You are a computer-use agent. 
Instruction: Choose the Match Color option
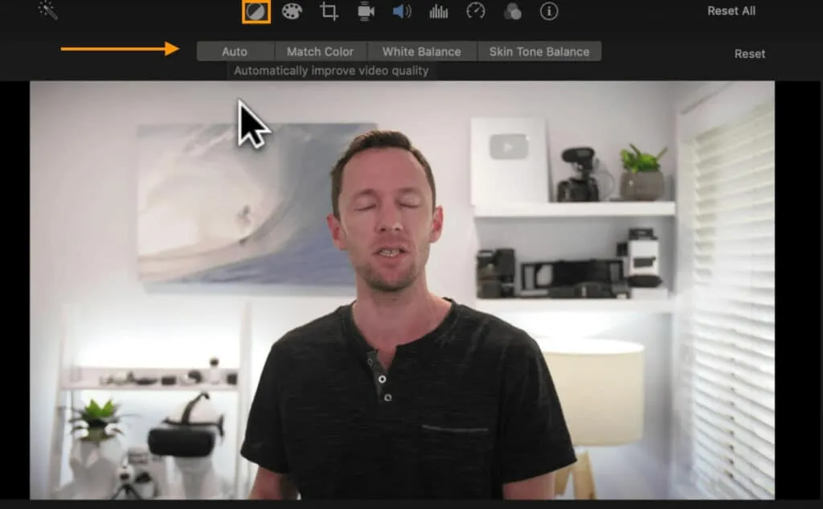pyautogui.click(x=320, y=51)
